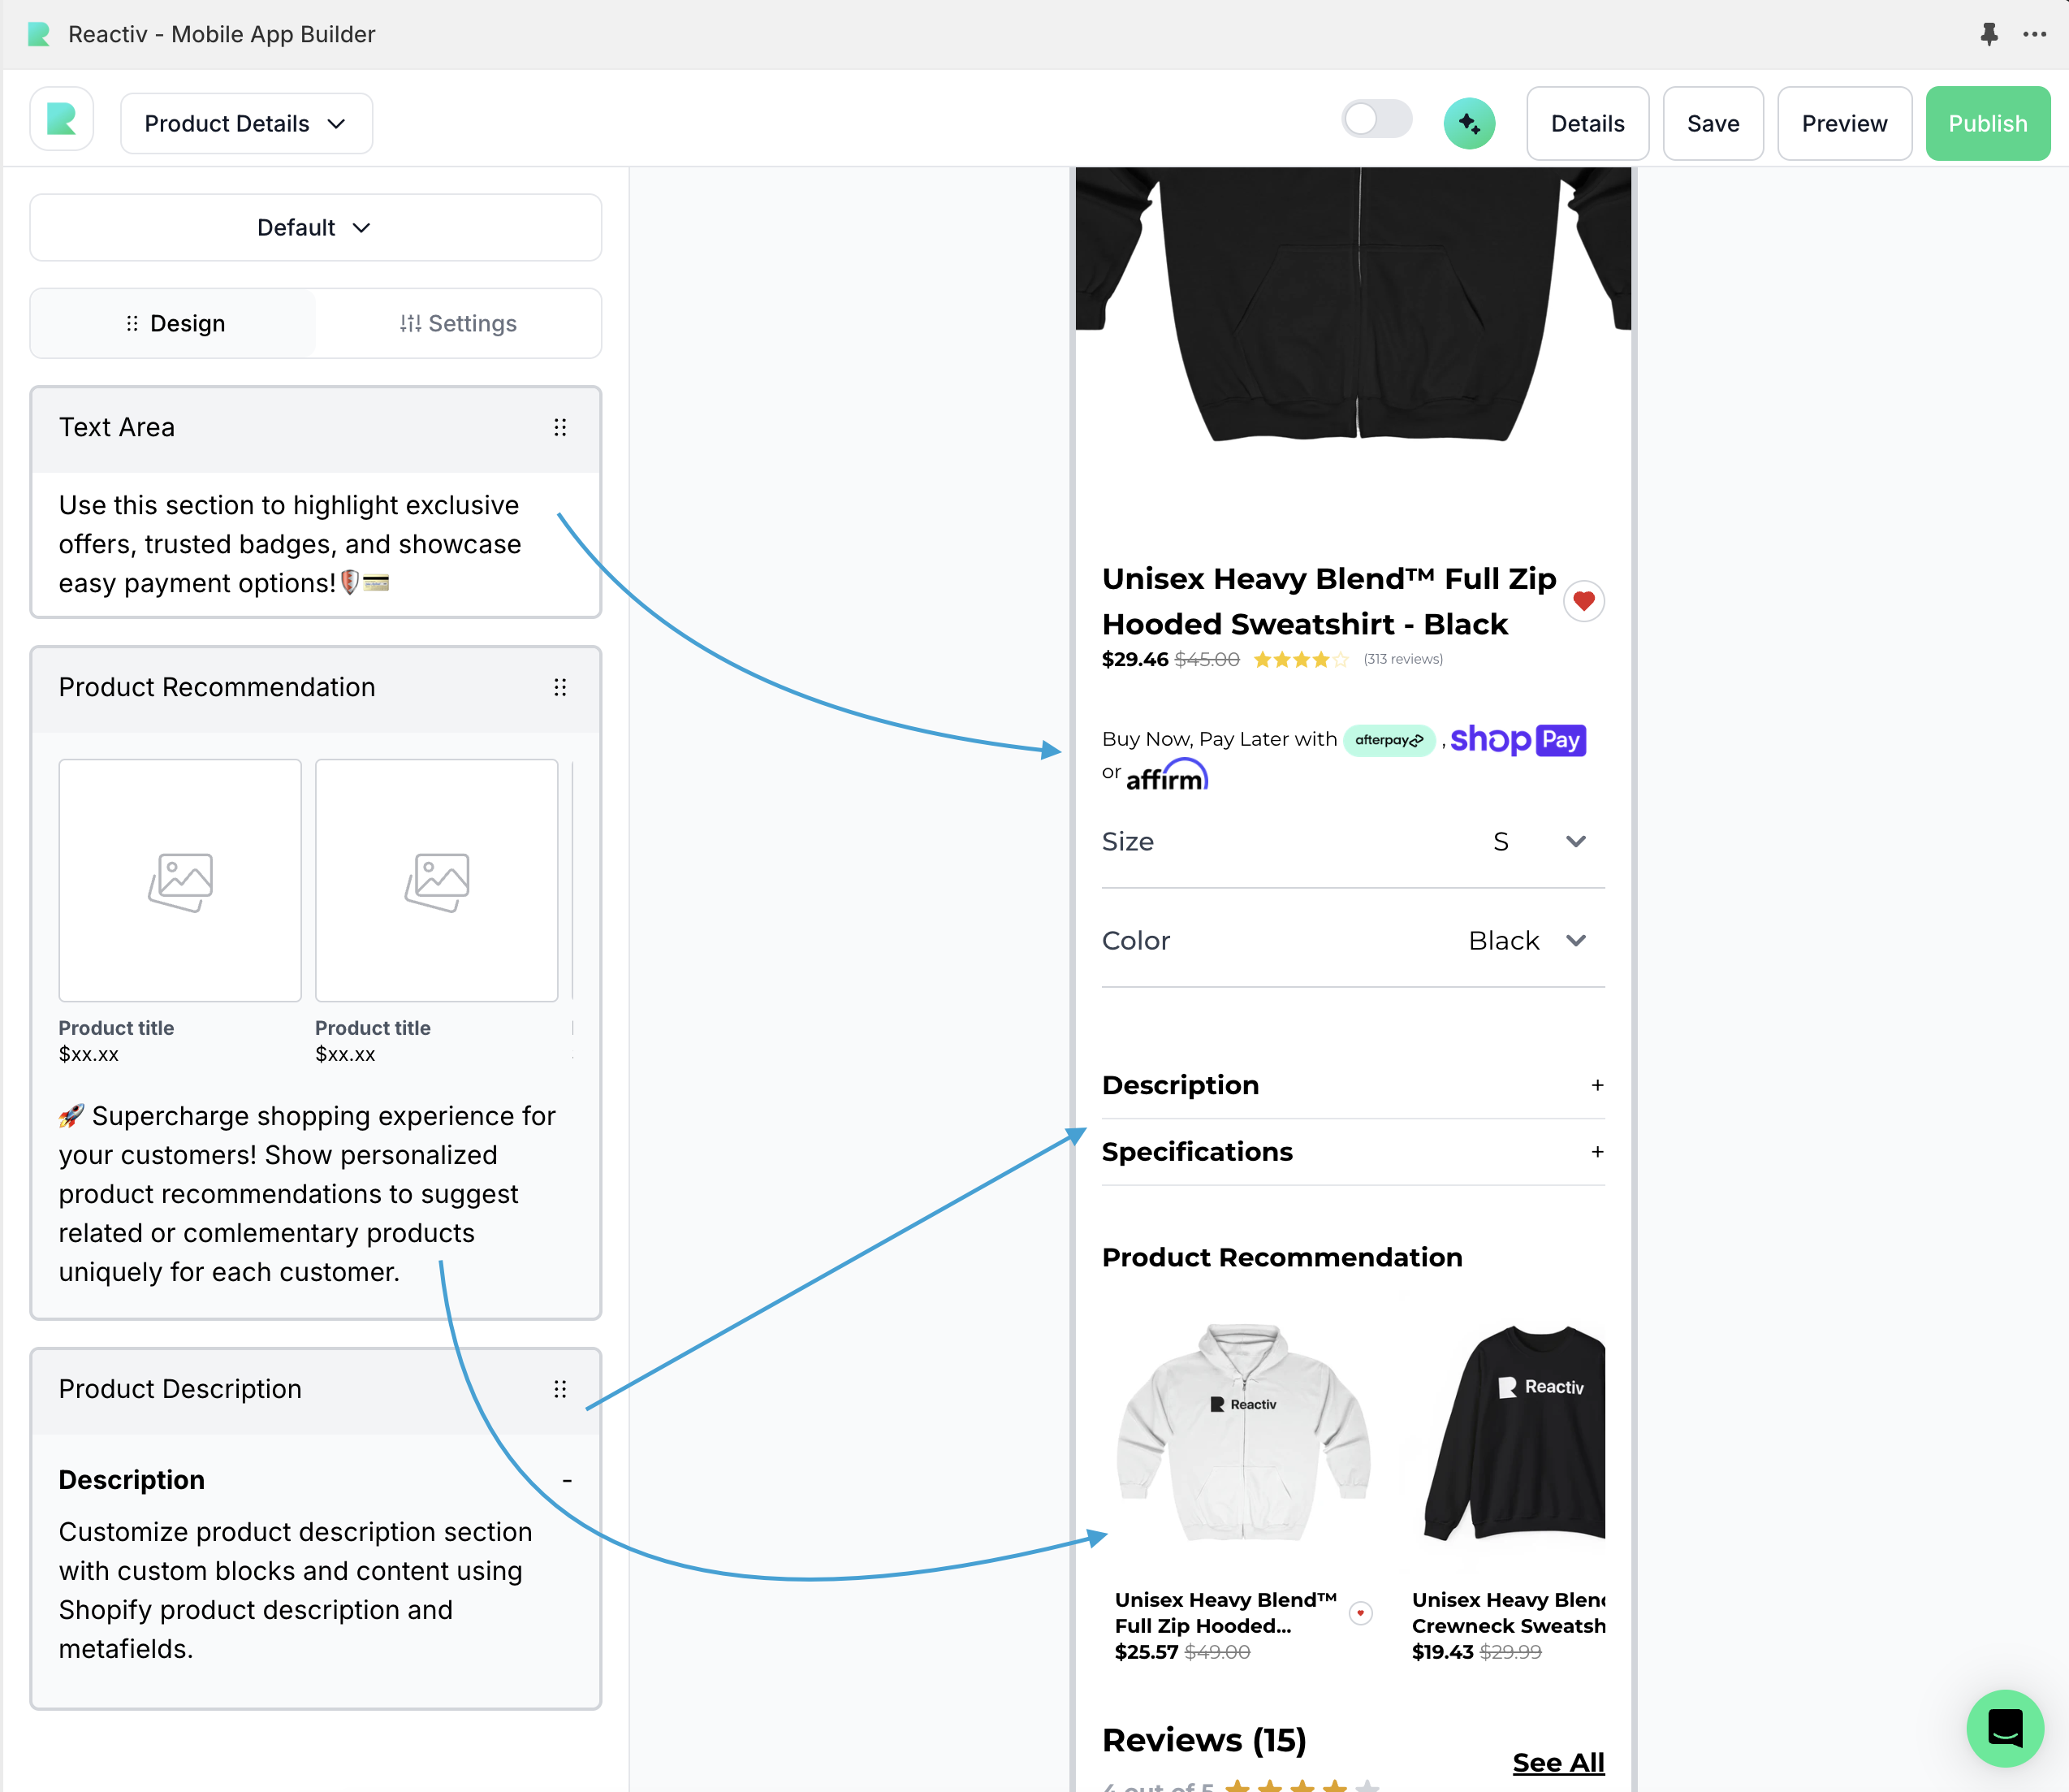The width and height of the screenshot is (2069, 1792).
Task: Expand the Specifications accordion
Action: pos(1597,1152)
